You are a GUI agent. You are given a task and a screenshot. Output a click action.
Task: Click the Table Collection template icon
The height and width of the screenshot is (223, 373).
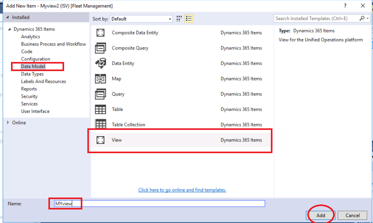[100, 124]
